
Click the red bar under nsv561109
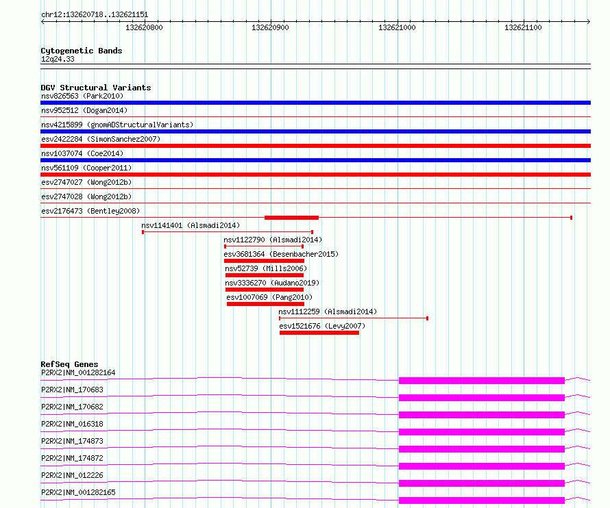(x=315, y=175)
